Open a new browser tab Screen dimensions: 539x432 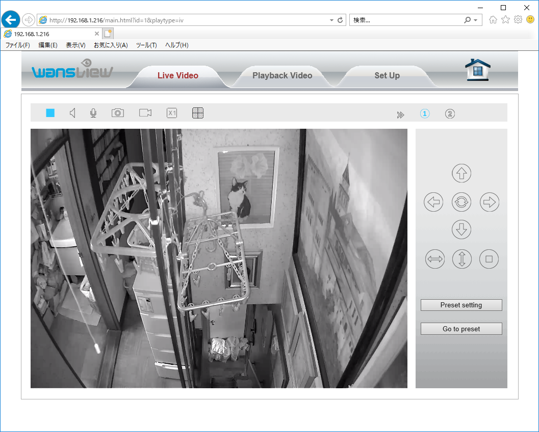(108, 33)
